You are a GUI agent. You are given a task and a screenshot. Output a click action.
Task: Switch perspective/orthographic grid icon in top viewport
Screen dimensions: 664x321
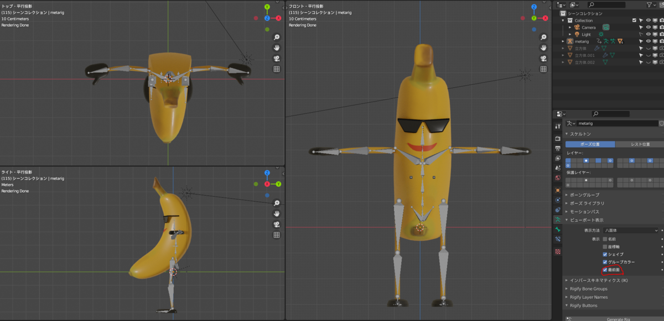[277, 69]
